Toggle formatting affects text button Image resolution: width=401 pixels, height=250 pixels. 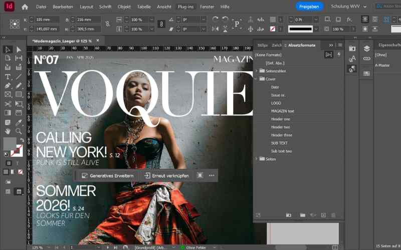pos(18,163)
